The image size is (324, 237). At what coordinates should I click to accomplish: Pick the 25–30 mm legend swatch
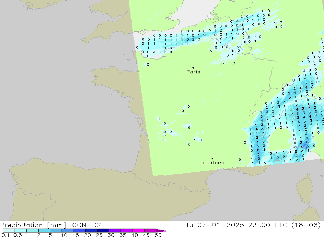(x=103, y=231)
